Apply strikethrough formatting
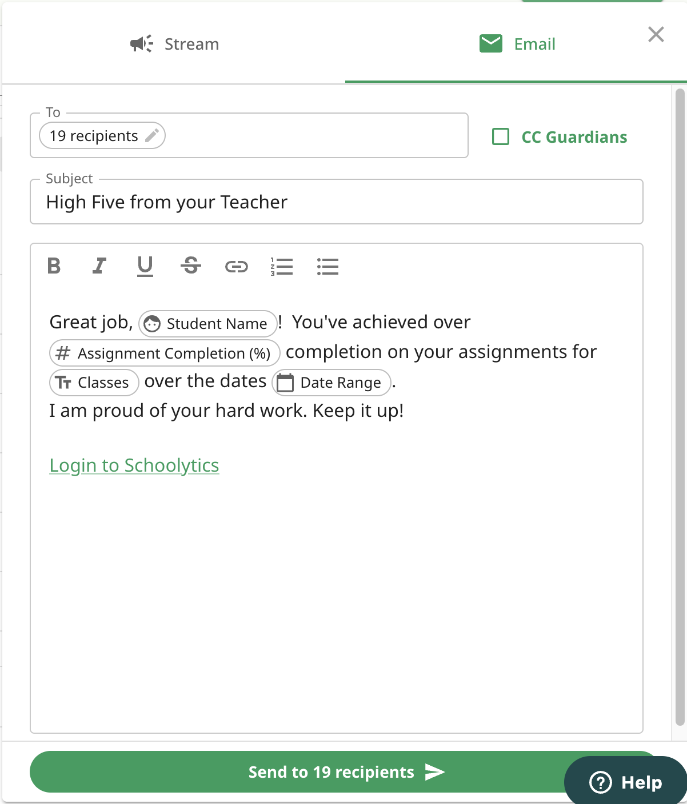This screenshot has width=687, height=804. pos(191,266)
